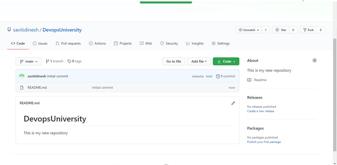Switch to the Pull requests tab

pos(68,43)
